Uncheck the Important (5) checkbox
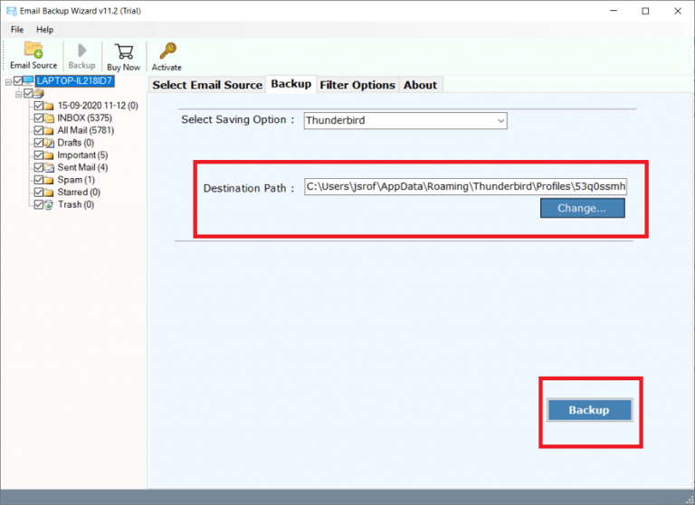 click(39, 154)
